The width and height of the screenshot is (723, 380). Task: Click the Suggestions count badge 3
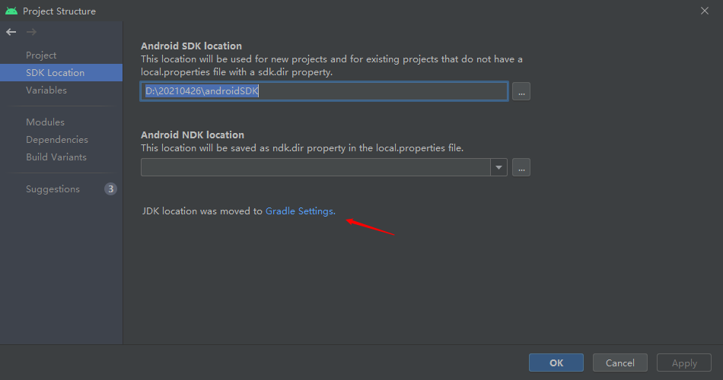point(110,188)
